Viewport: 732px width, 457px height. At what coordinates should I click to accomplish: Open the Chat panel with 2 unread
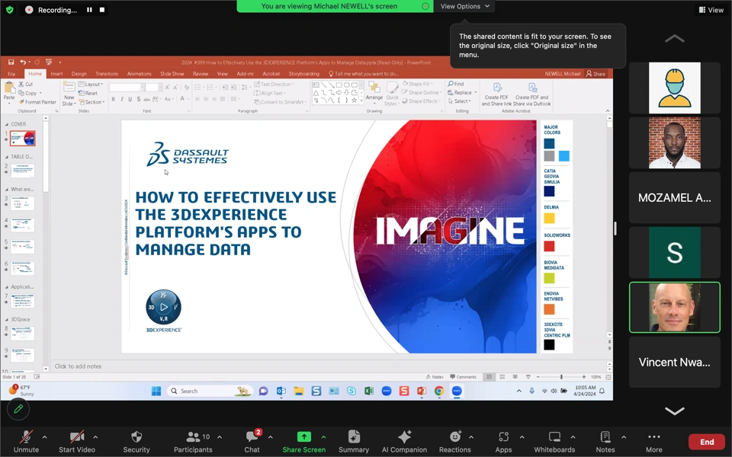point(252,442)
